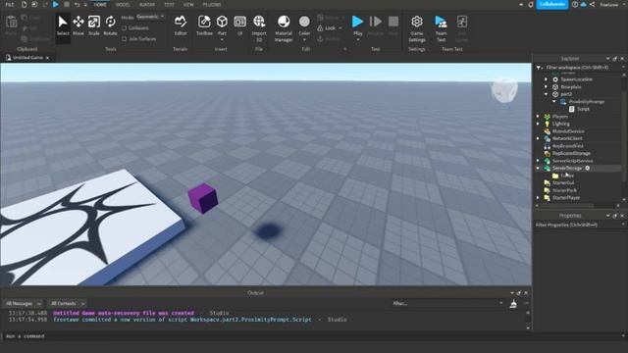The height and width of the screenshot is (353, 628).
Task: Open the UI insert tool
Action: (239, 26)
